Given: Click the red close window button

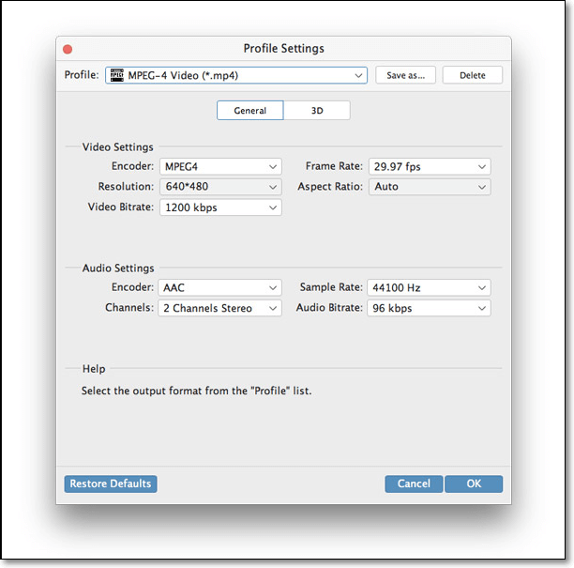Looking at the screenshot, I should (67, 49).
